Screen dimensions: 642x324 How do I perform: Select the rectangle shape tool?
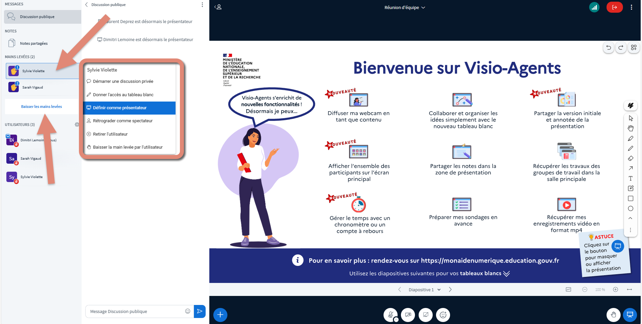click(x=631, y=198)
